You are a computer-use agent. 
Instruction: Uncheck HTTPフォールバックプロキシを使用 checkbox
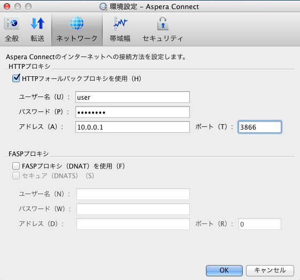[x=16, y=78]
